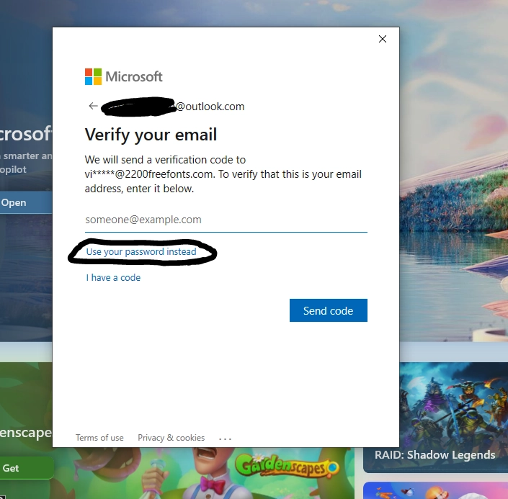Image resolution: width=508 pixels, height=499 pixels.
Task: Close the Microsoft sign-in dialog
Action: pyautogui.click(x=383, y=39)
